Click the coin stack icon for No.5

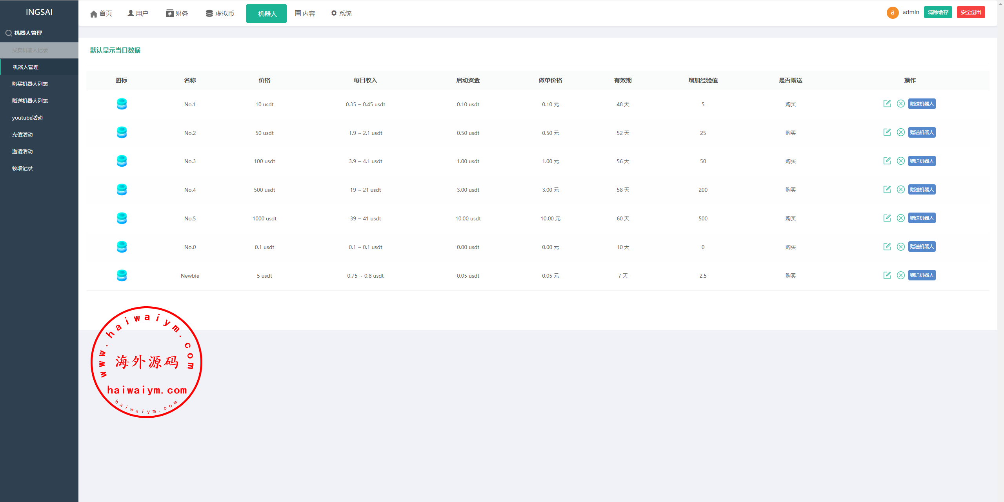122,218
